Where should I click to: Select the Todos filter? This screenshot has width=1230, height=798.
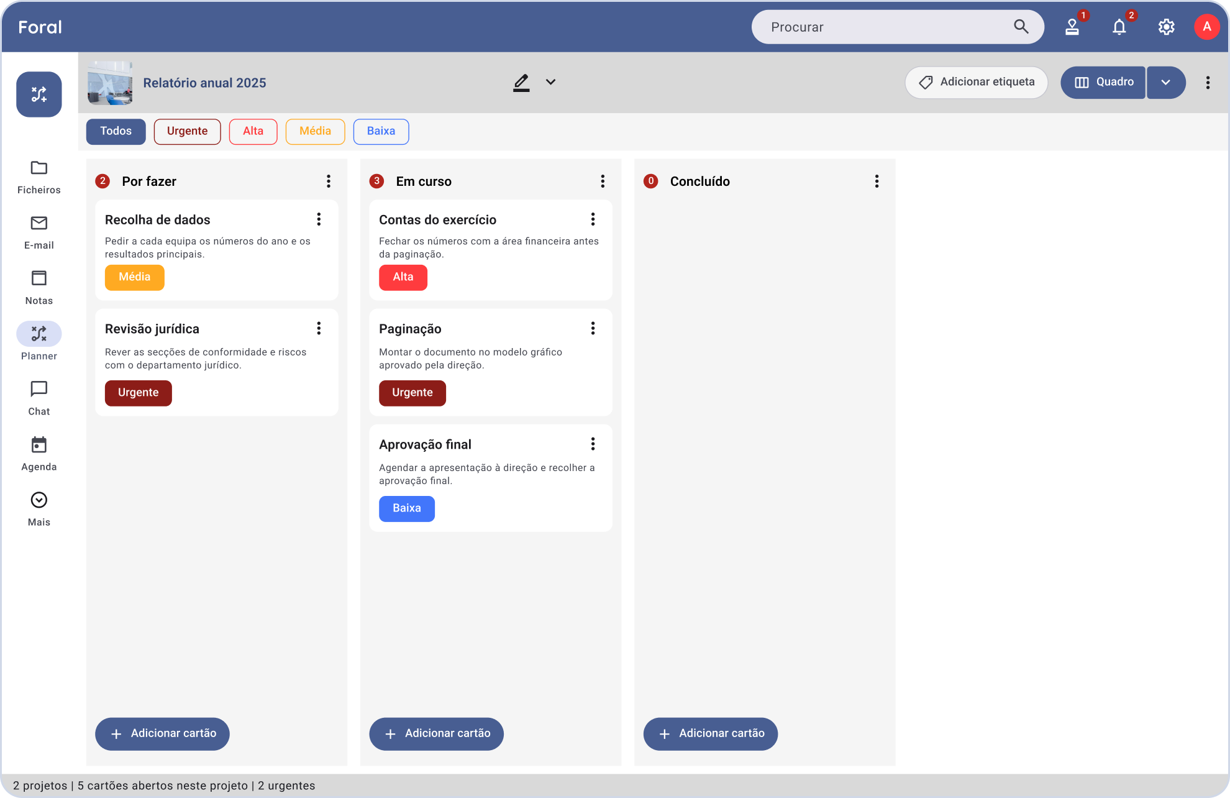click(x=116, y=131)
